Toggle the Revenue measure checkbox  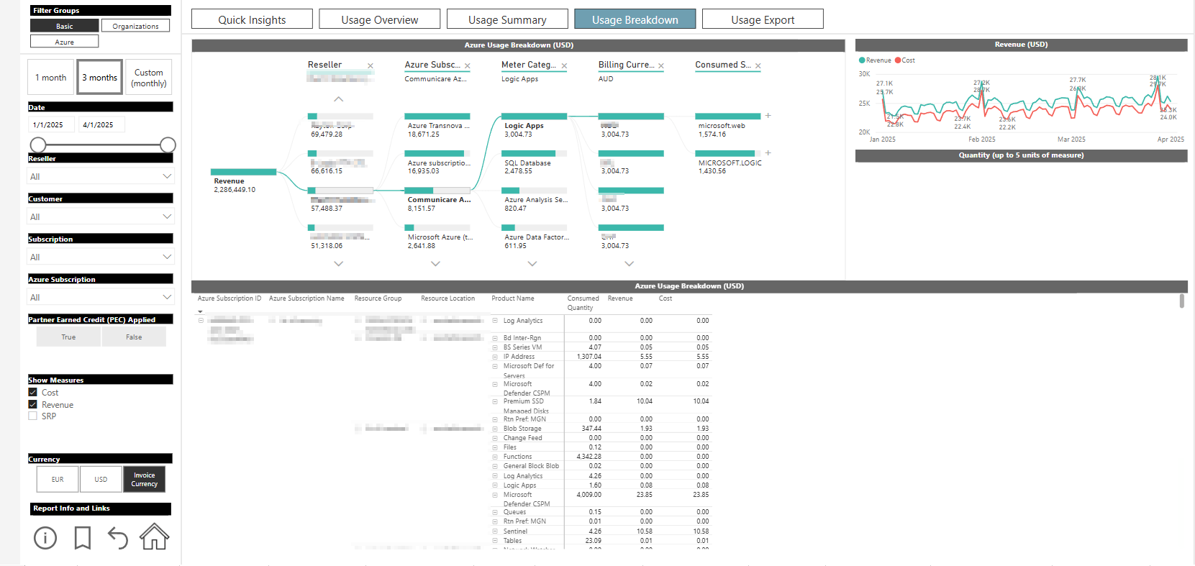(33, 405)
